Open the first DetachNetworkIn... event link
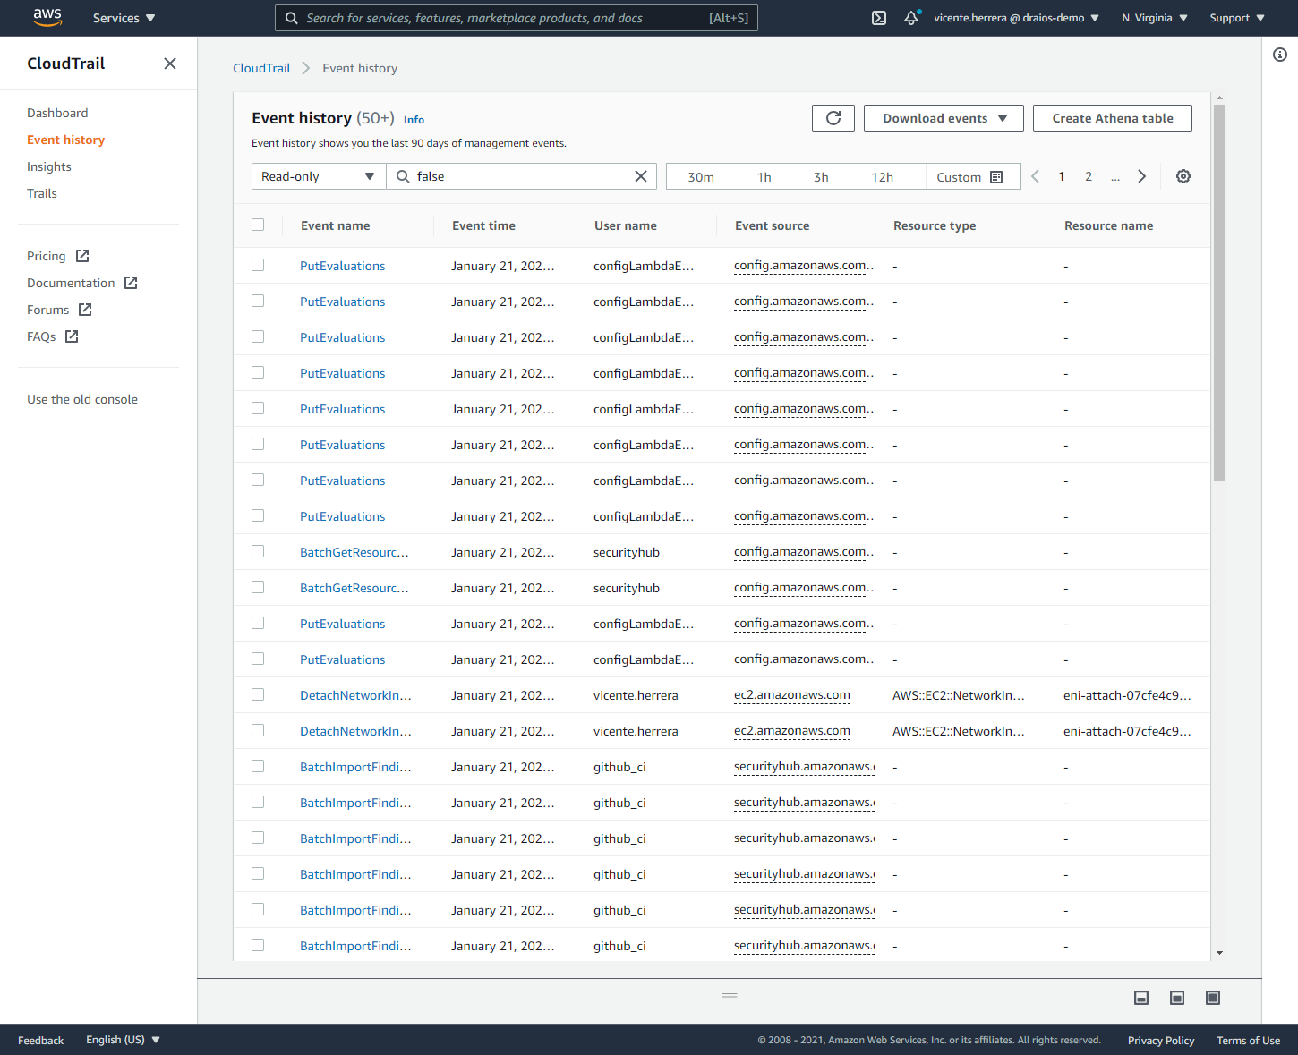 (x=355, y=695)
